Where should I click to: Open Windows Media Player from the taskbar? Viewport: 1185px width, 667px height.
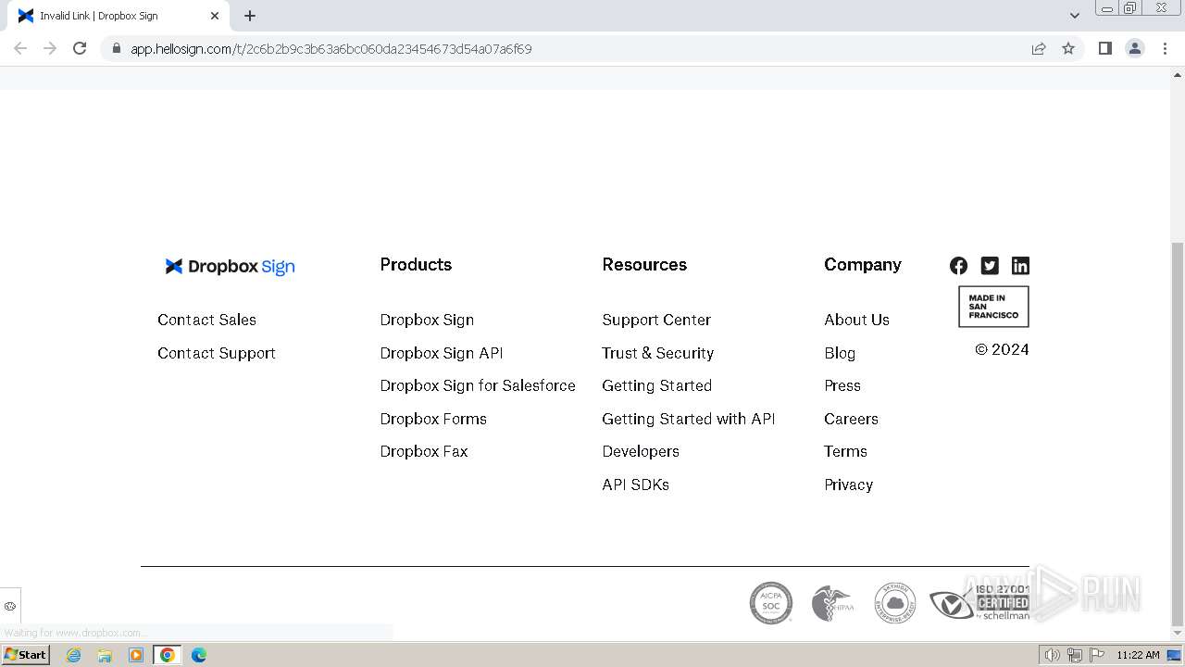pos(136,655)
